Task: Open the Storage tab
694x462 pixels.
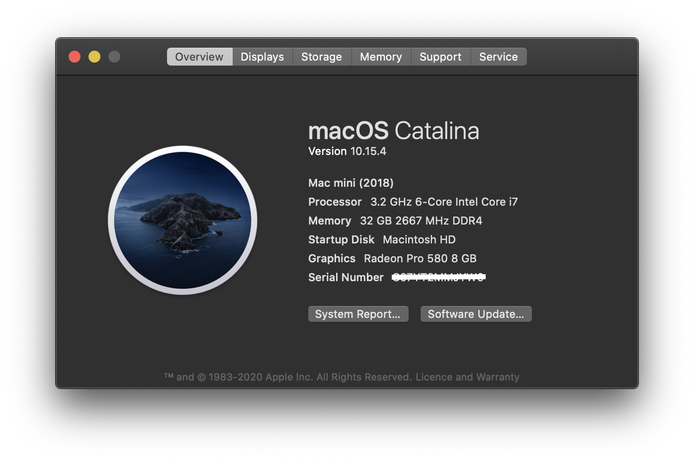Action: pyautogui.click(x=322, y=57)
